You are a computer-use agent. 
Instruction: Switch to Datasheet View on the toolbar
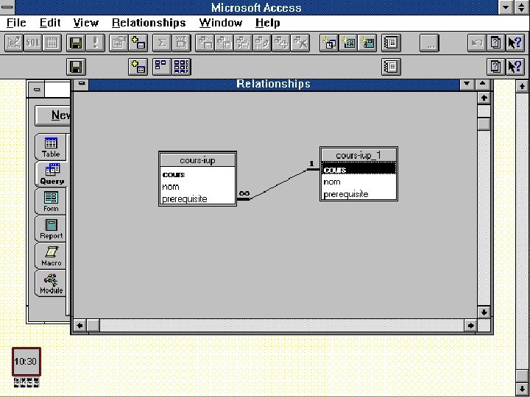point(52,43)
